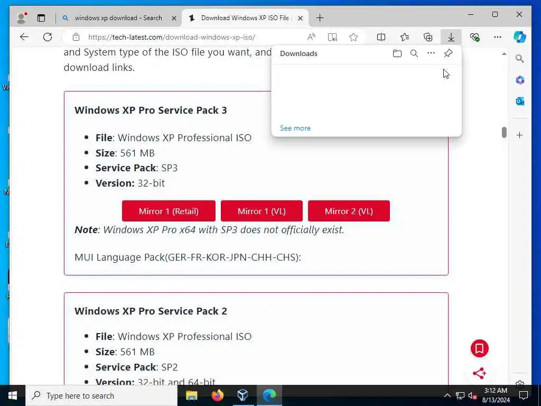The height and width of the screenshot is (406, 541).
Task: Add this page to favorites star
Action: (x=353, y=37)
